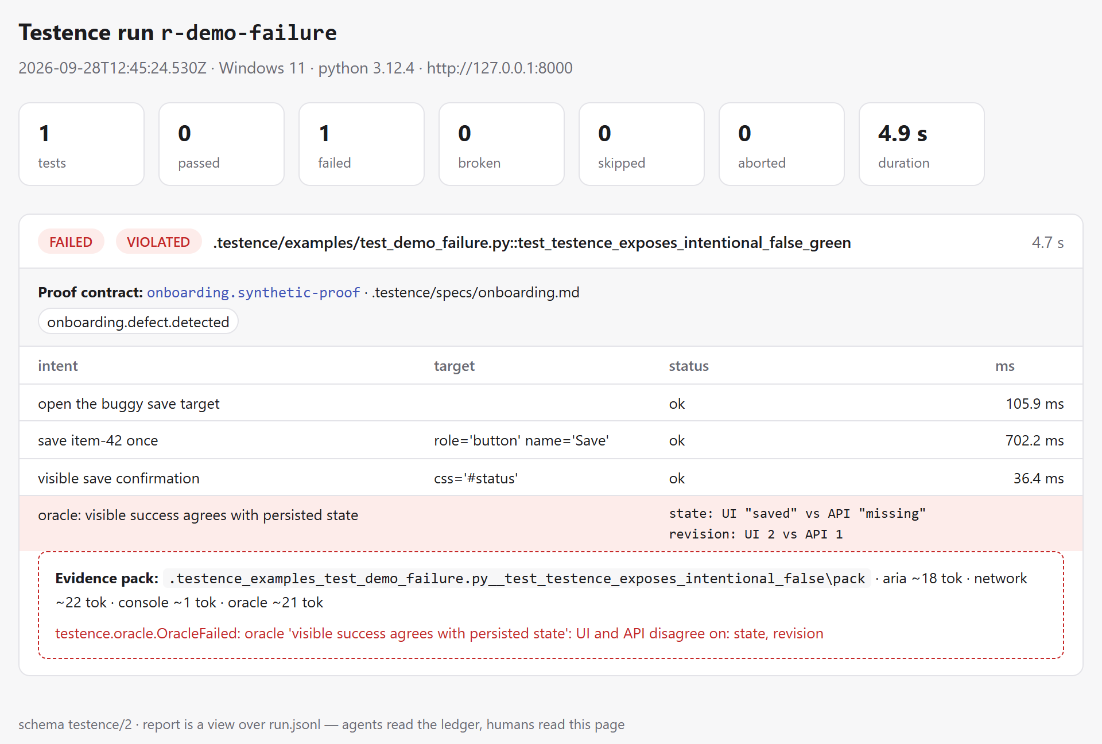The height and width of the screenshot is (744, 1102).
Task: Click the .testence/specs/onboarding.md path
Action: pos(475,293)
